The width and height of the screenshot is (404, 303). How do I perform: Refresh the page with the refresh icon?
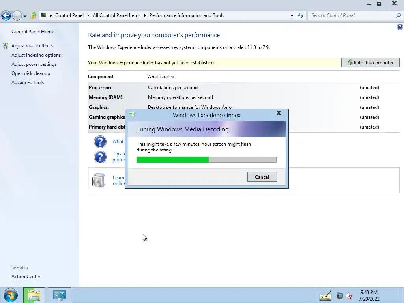(301, 15)
